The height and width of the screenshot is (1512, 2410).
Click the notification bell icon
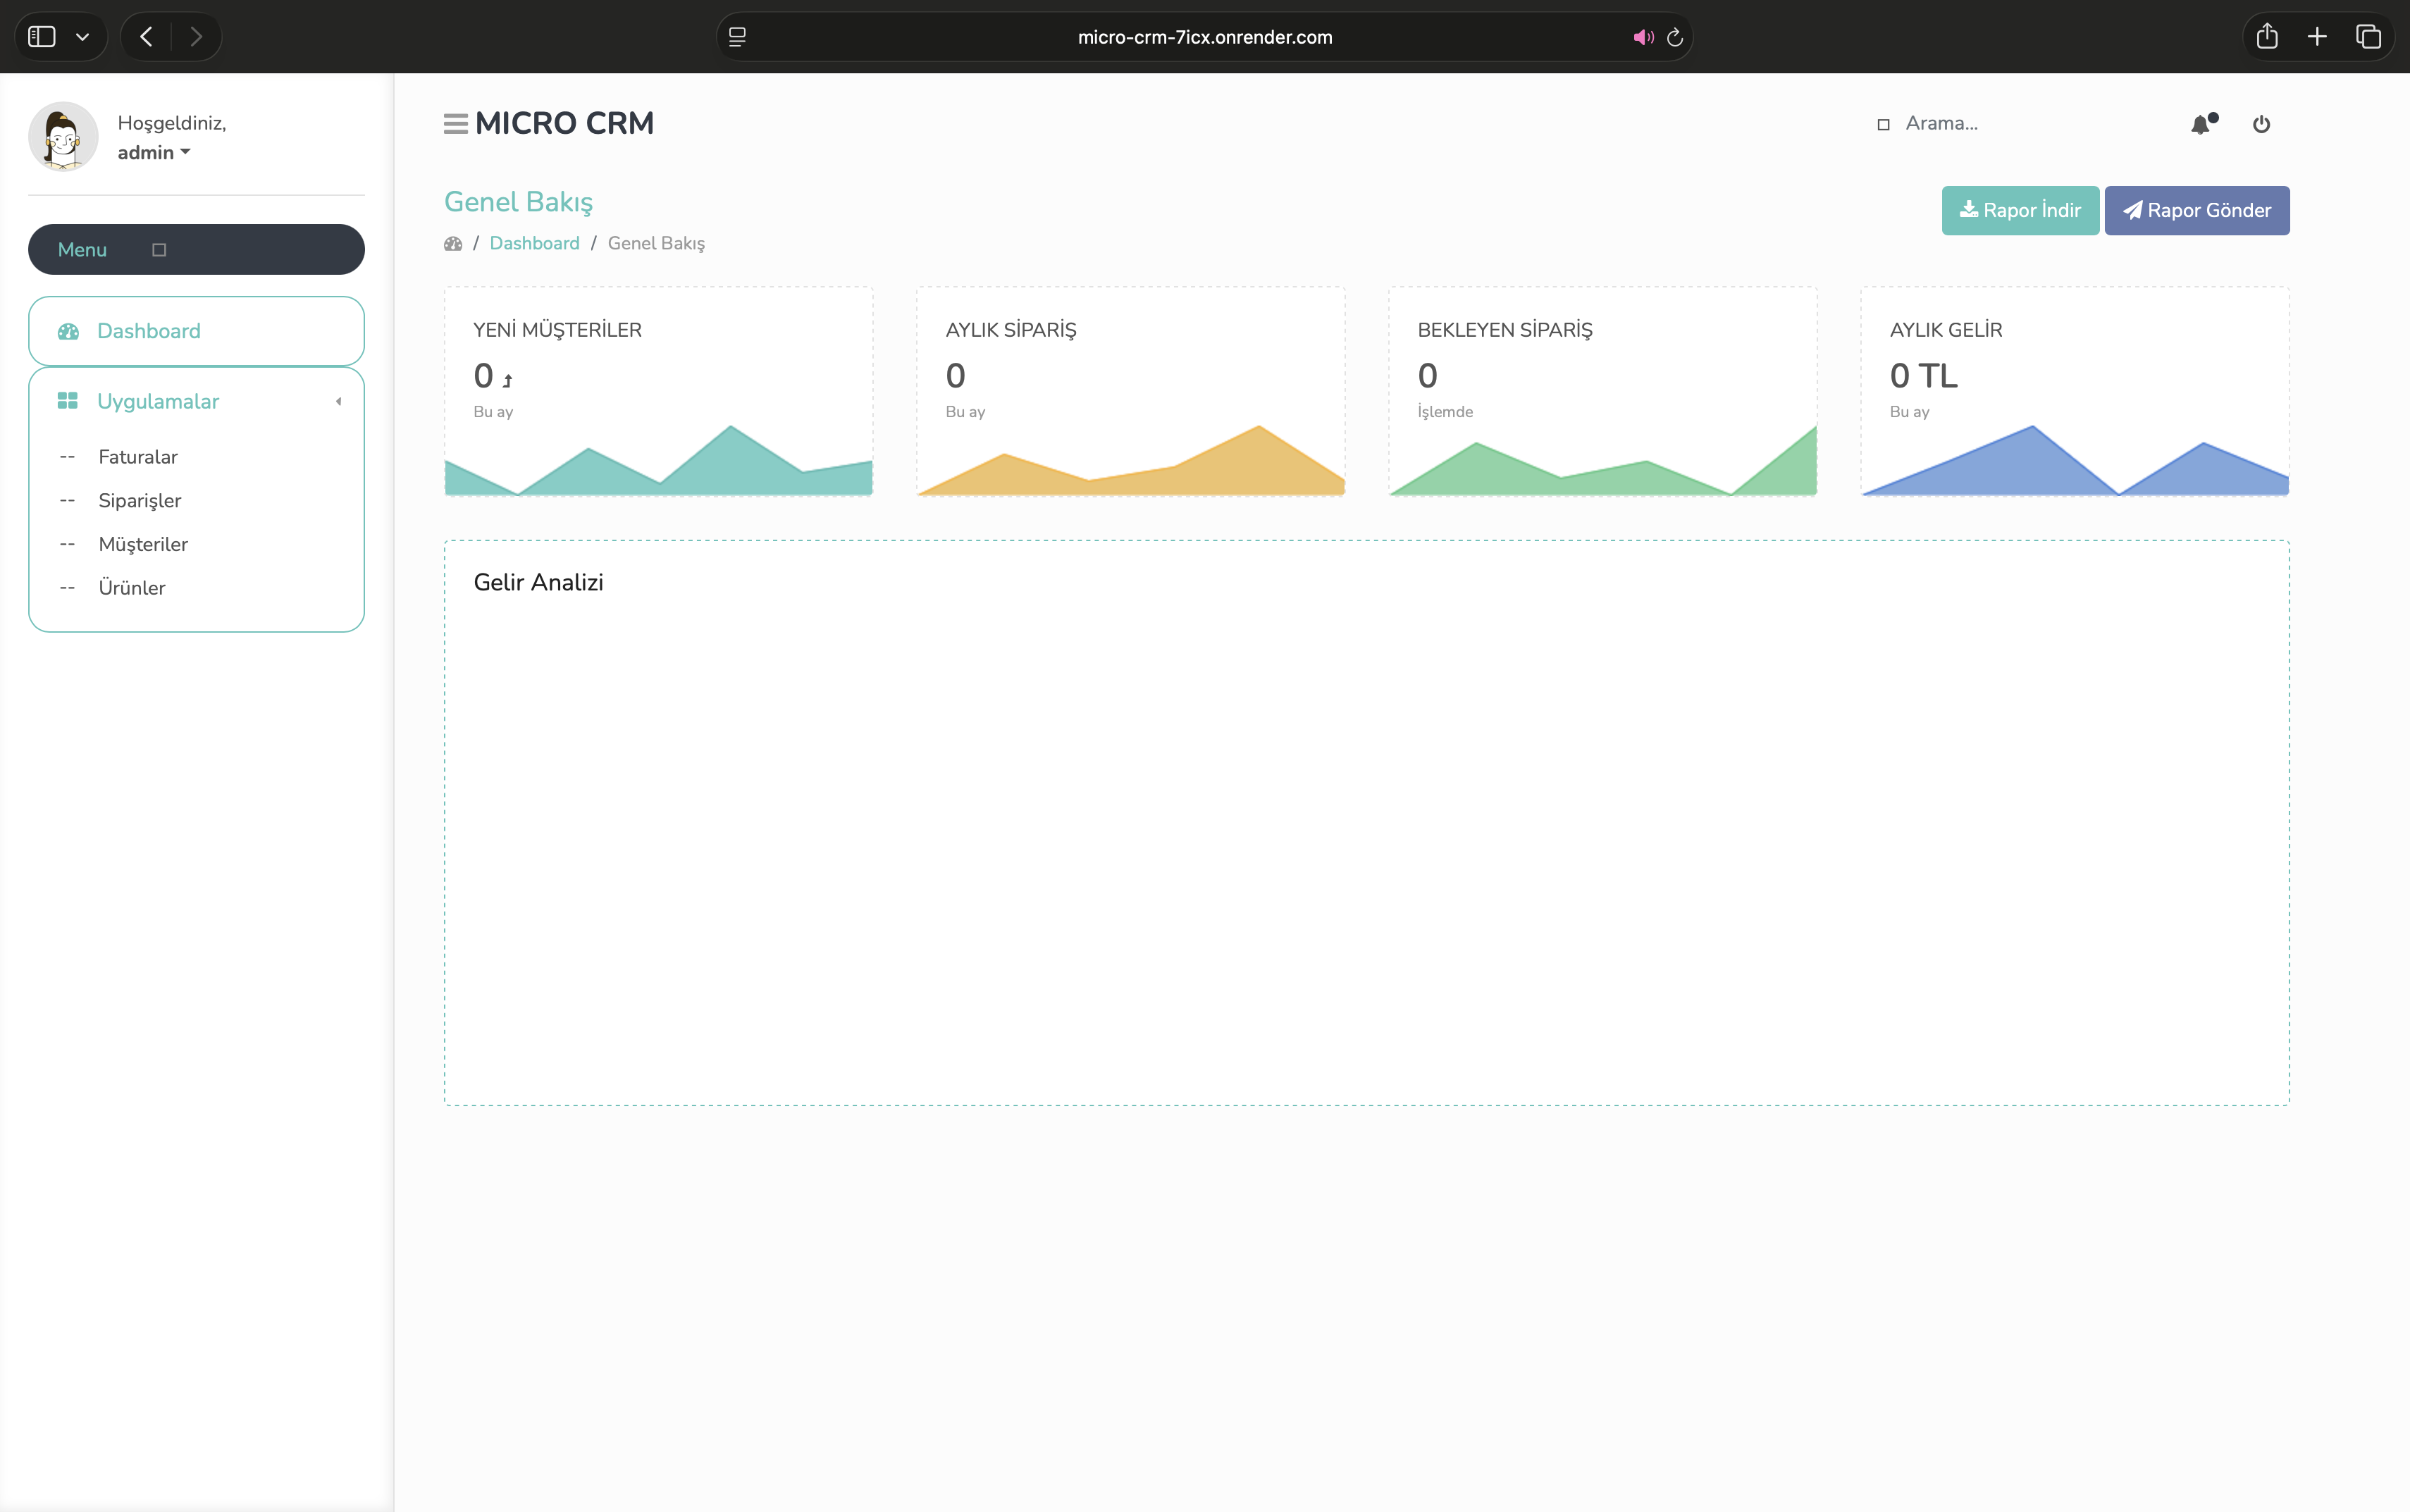(2201, 123)
